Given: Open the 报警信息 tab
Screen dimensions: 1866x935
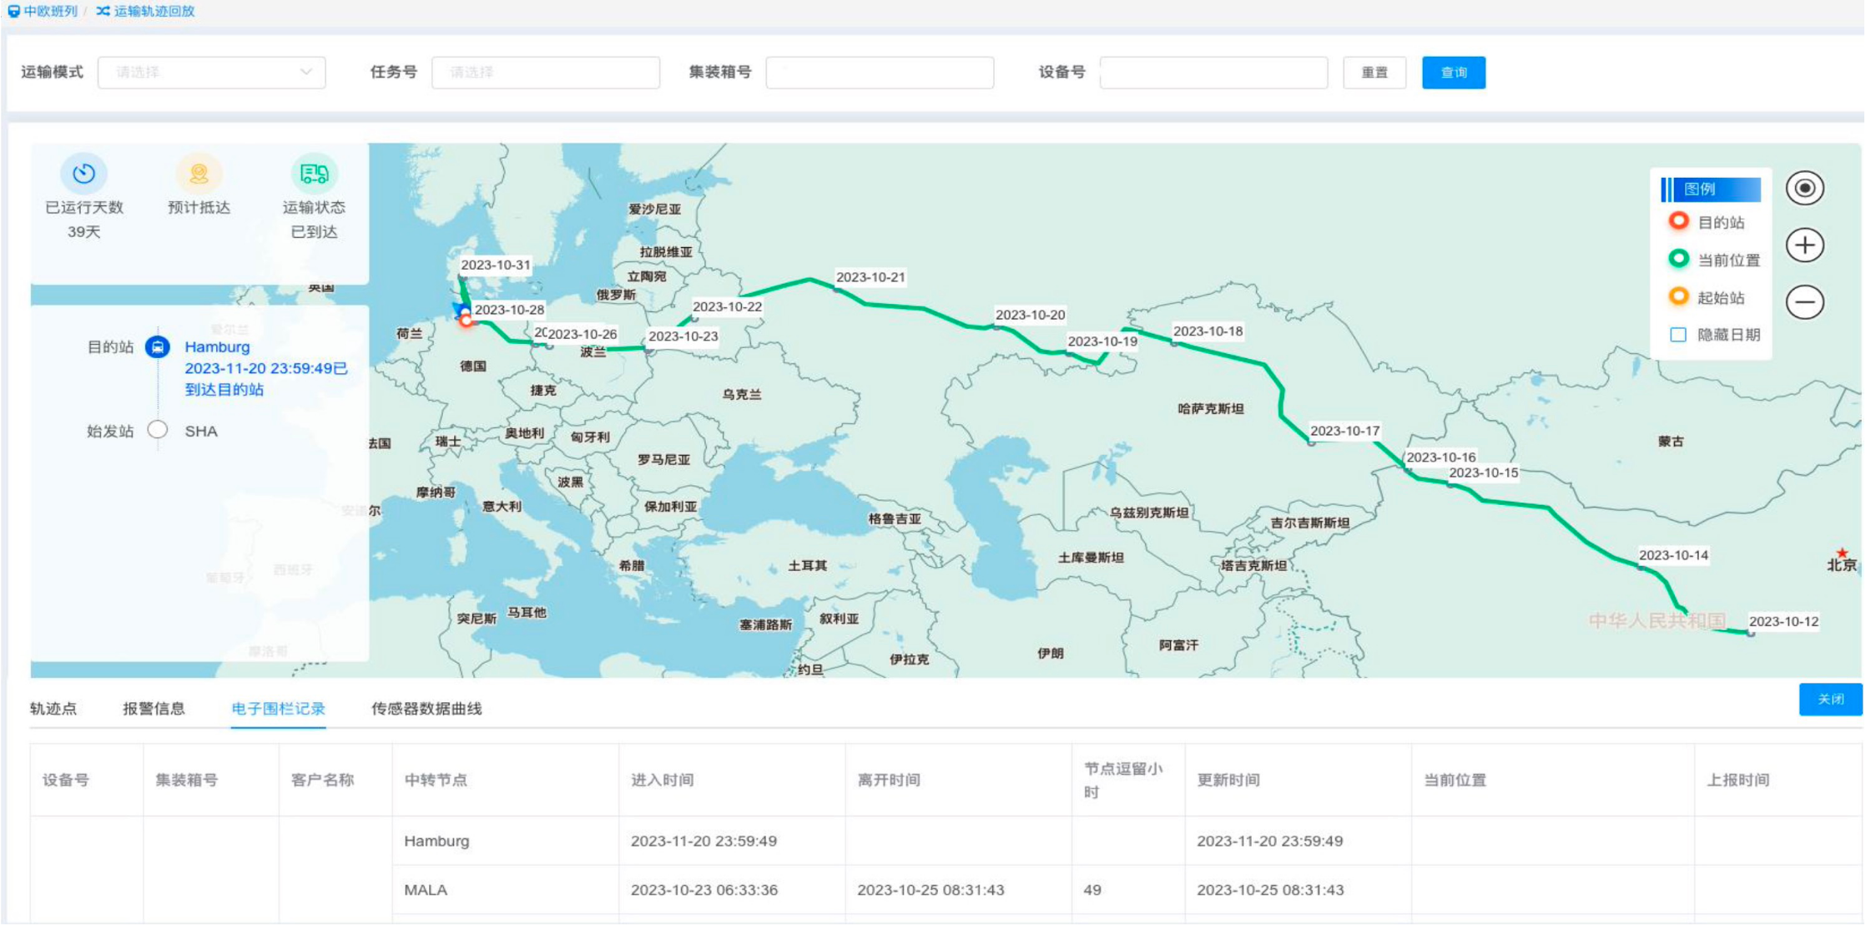Looking at the screenshot, I should (154, 709).
